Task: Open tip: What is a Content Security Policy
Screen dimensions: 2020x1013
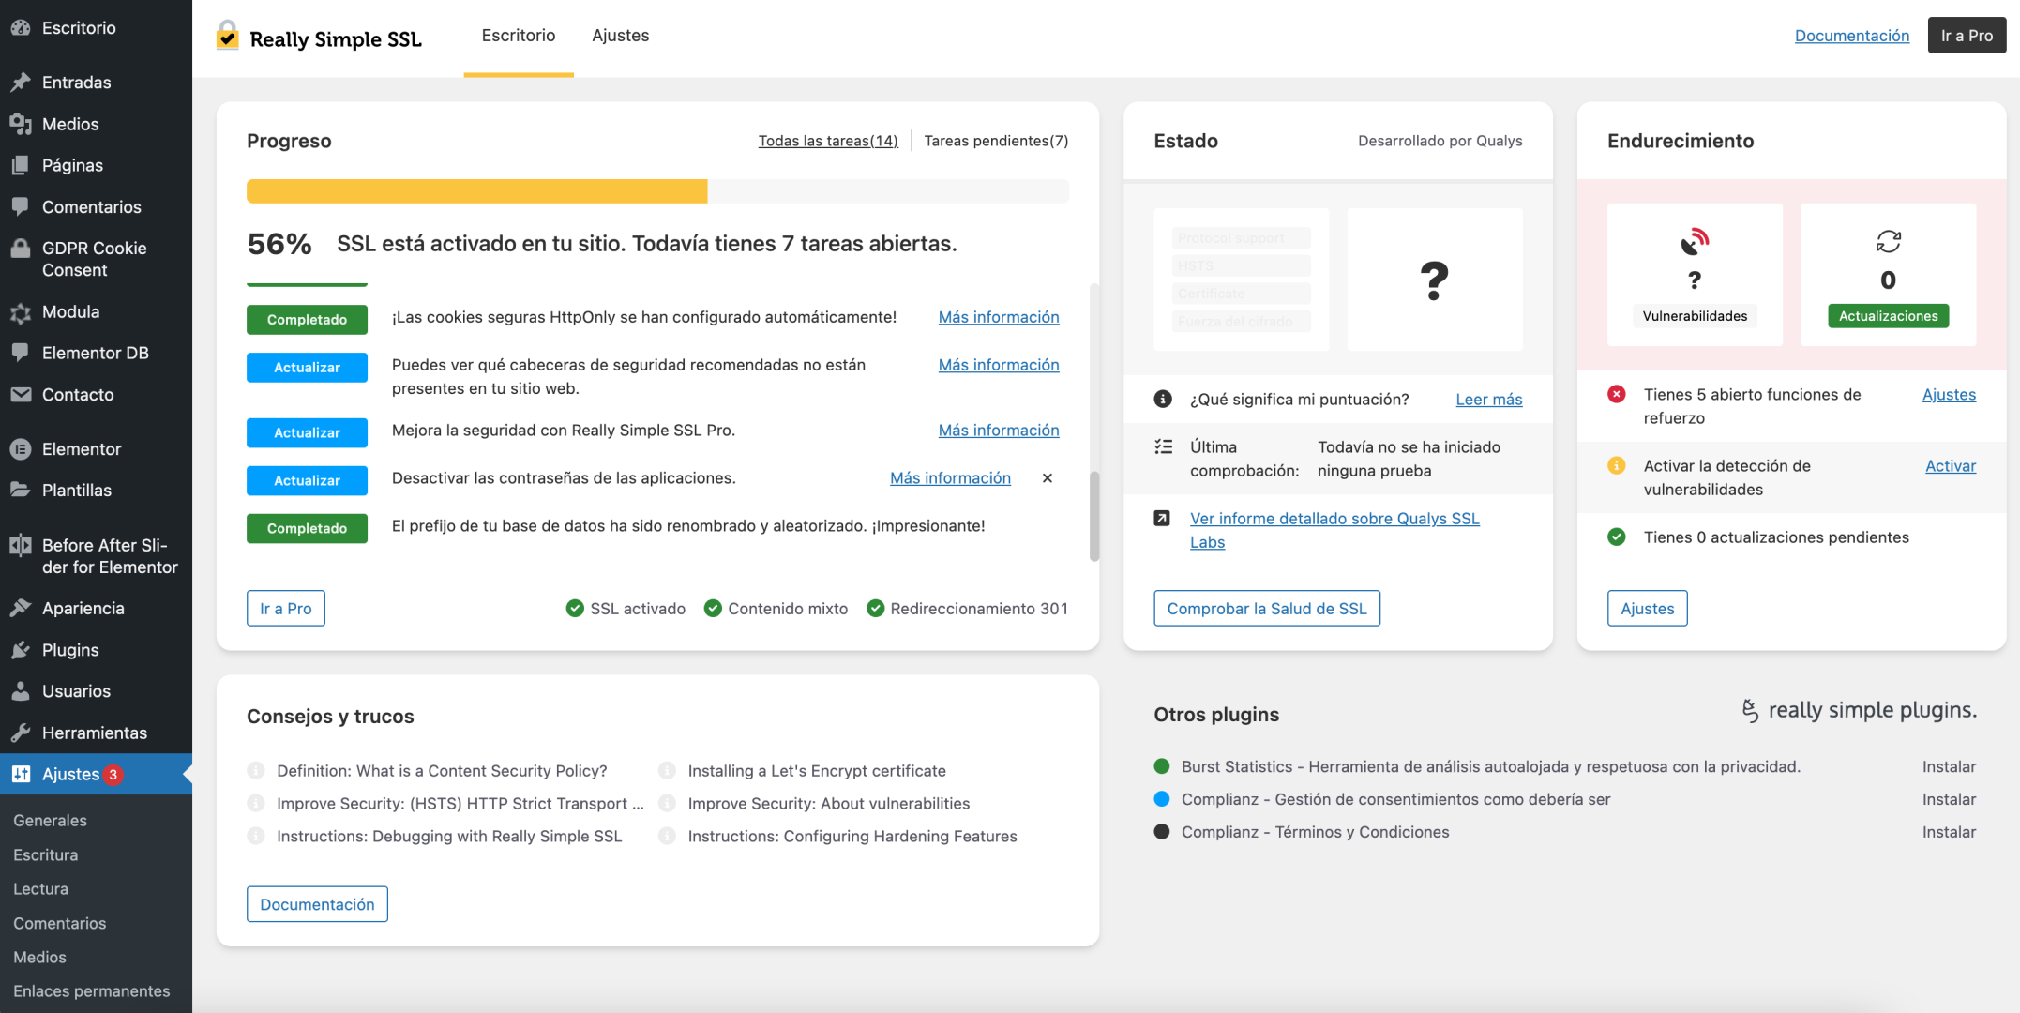Action: point(442,771)
